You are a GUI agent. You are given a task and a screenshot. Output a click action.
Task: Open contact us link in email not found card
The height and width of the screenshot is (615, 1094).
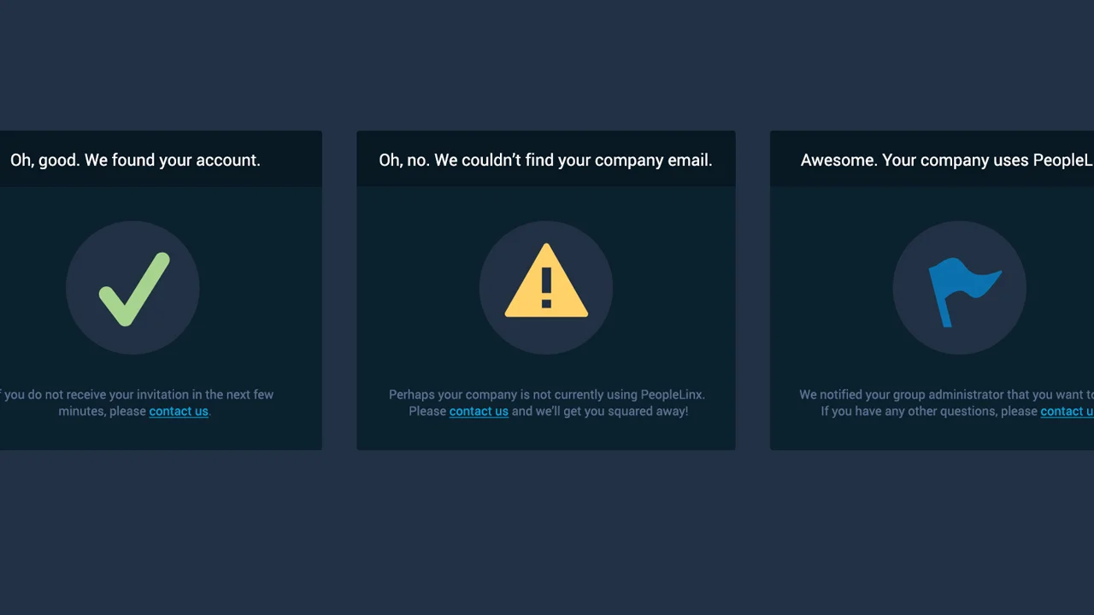[x=479, y=412]
